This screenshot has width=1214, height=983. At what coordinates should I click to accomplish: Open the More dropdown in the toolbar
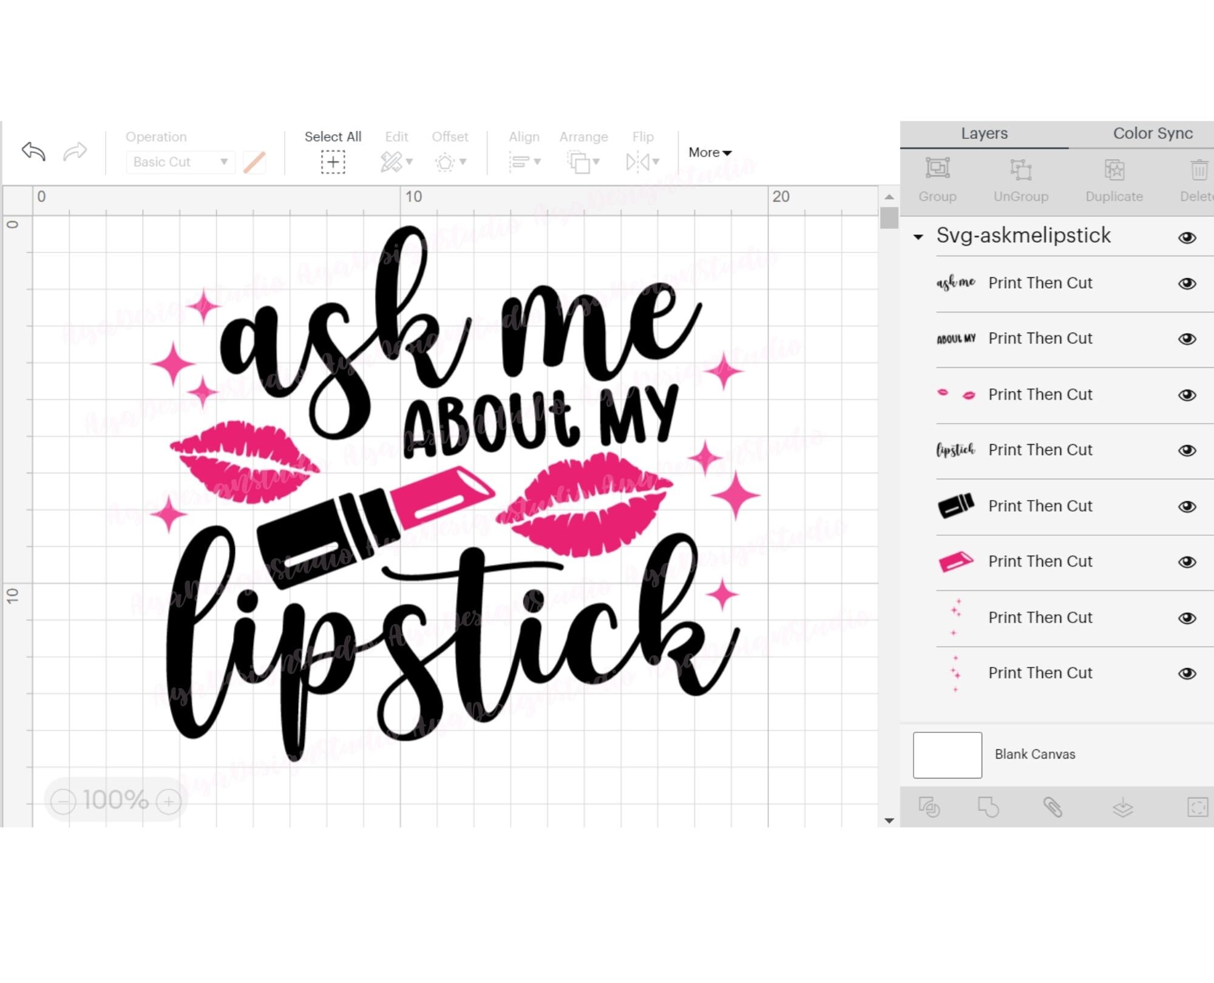708,153
